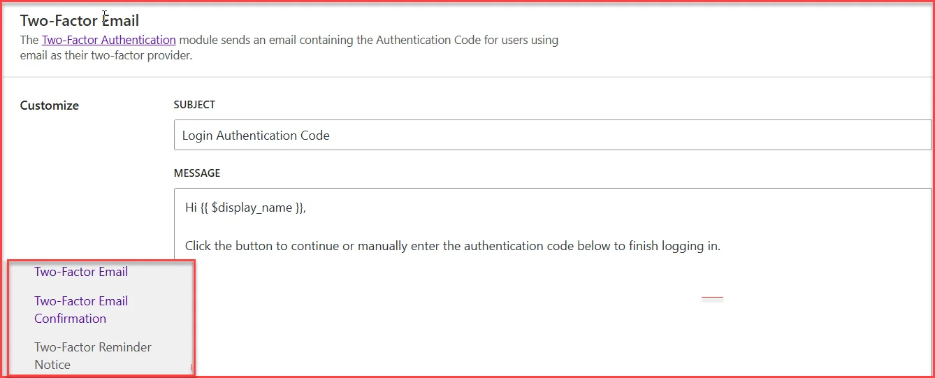Click the SUBJECT field label
This screenshot has width=935, height=378.
194,105
